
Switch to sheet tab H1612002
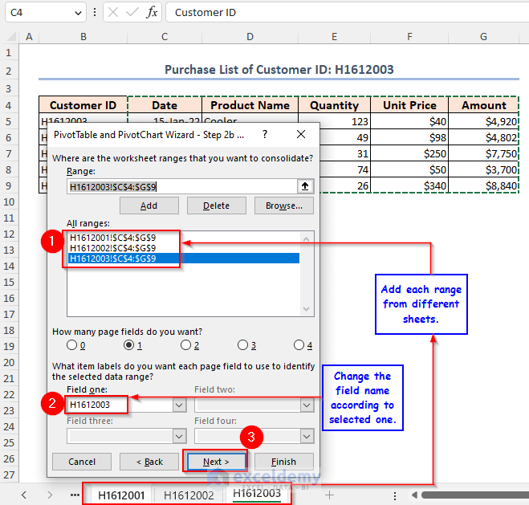189,495
